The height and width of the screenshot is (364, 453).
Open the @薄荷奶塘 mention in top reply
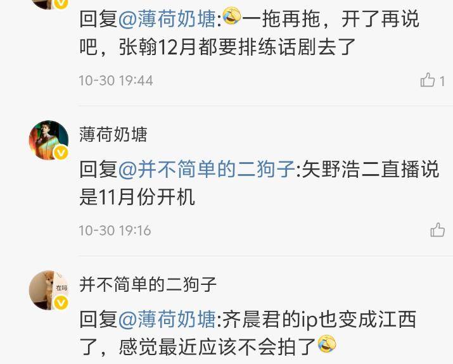pyautogui.click(x=167, y=19)
